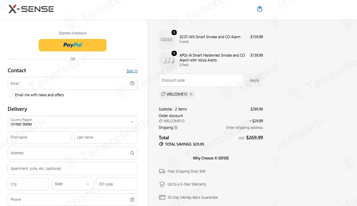Click the $269.99 total amount
Viewport: 357px width, 206px height.
tap(255, 138)
